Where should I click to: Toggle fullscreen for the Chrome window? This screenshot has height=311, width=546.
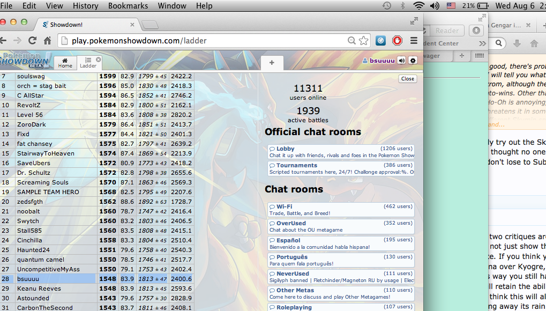[414, 21]
